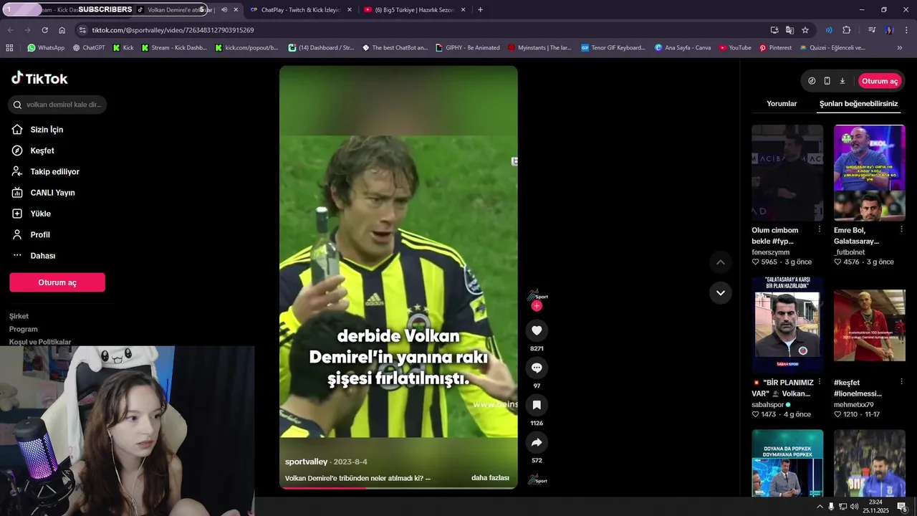Screen dimensions: 917x516
Task: Share the video using the arrow icon
Action: point(537,442)
